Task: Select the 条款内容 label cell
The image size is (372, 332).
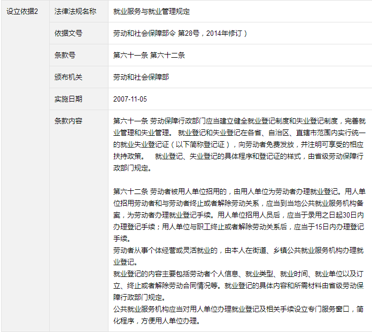Action: coord(79,221)
